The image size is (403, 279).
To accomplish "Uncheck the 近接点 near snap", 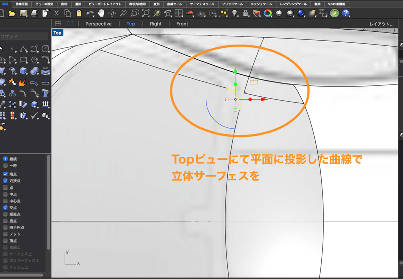I will [5, 181].
